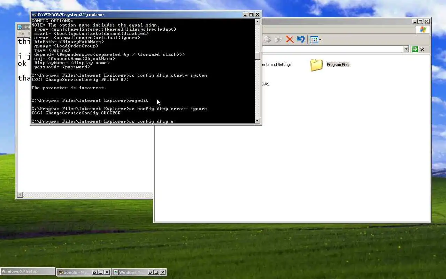446x279 pixels.
Task: Close the minimized Google window
Action: pyautogui.click(x=107, y=272)
